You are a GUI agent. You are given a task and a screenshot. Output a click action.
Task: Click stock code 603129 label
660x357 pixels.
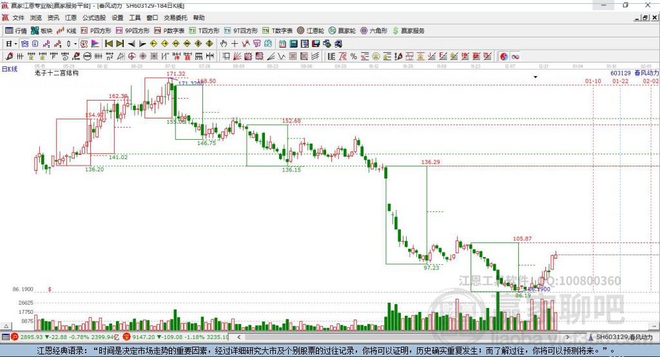(x=621, y=73)
